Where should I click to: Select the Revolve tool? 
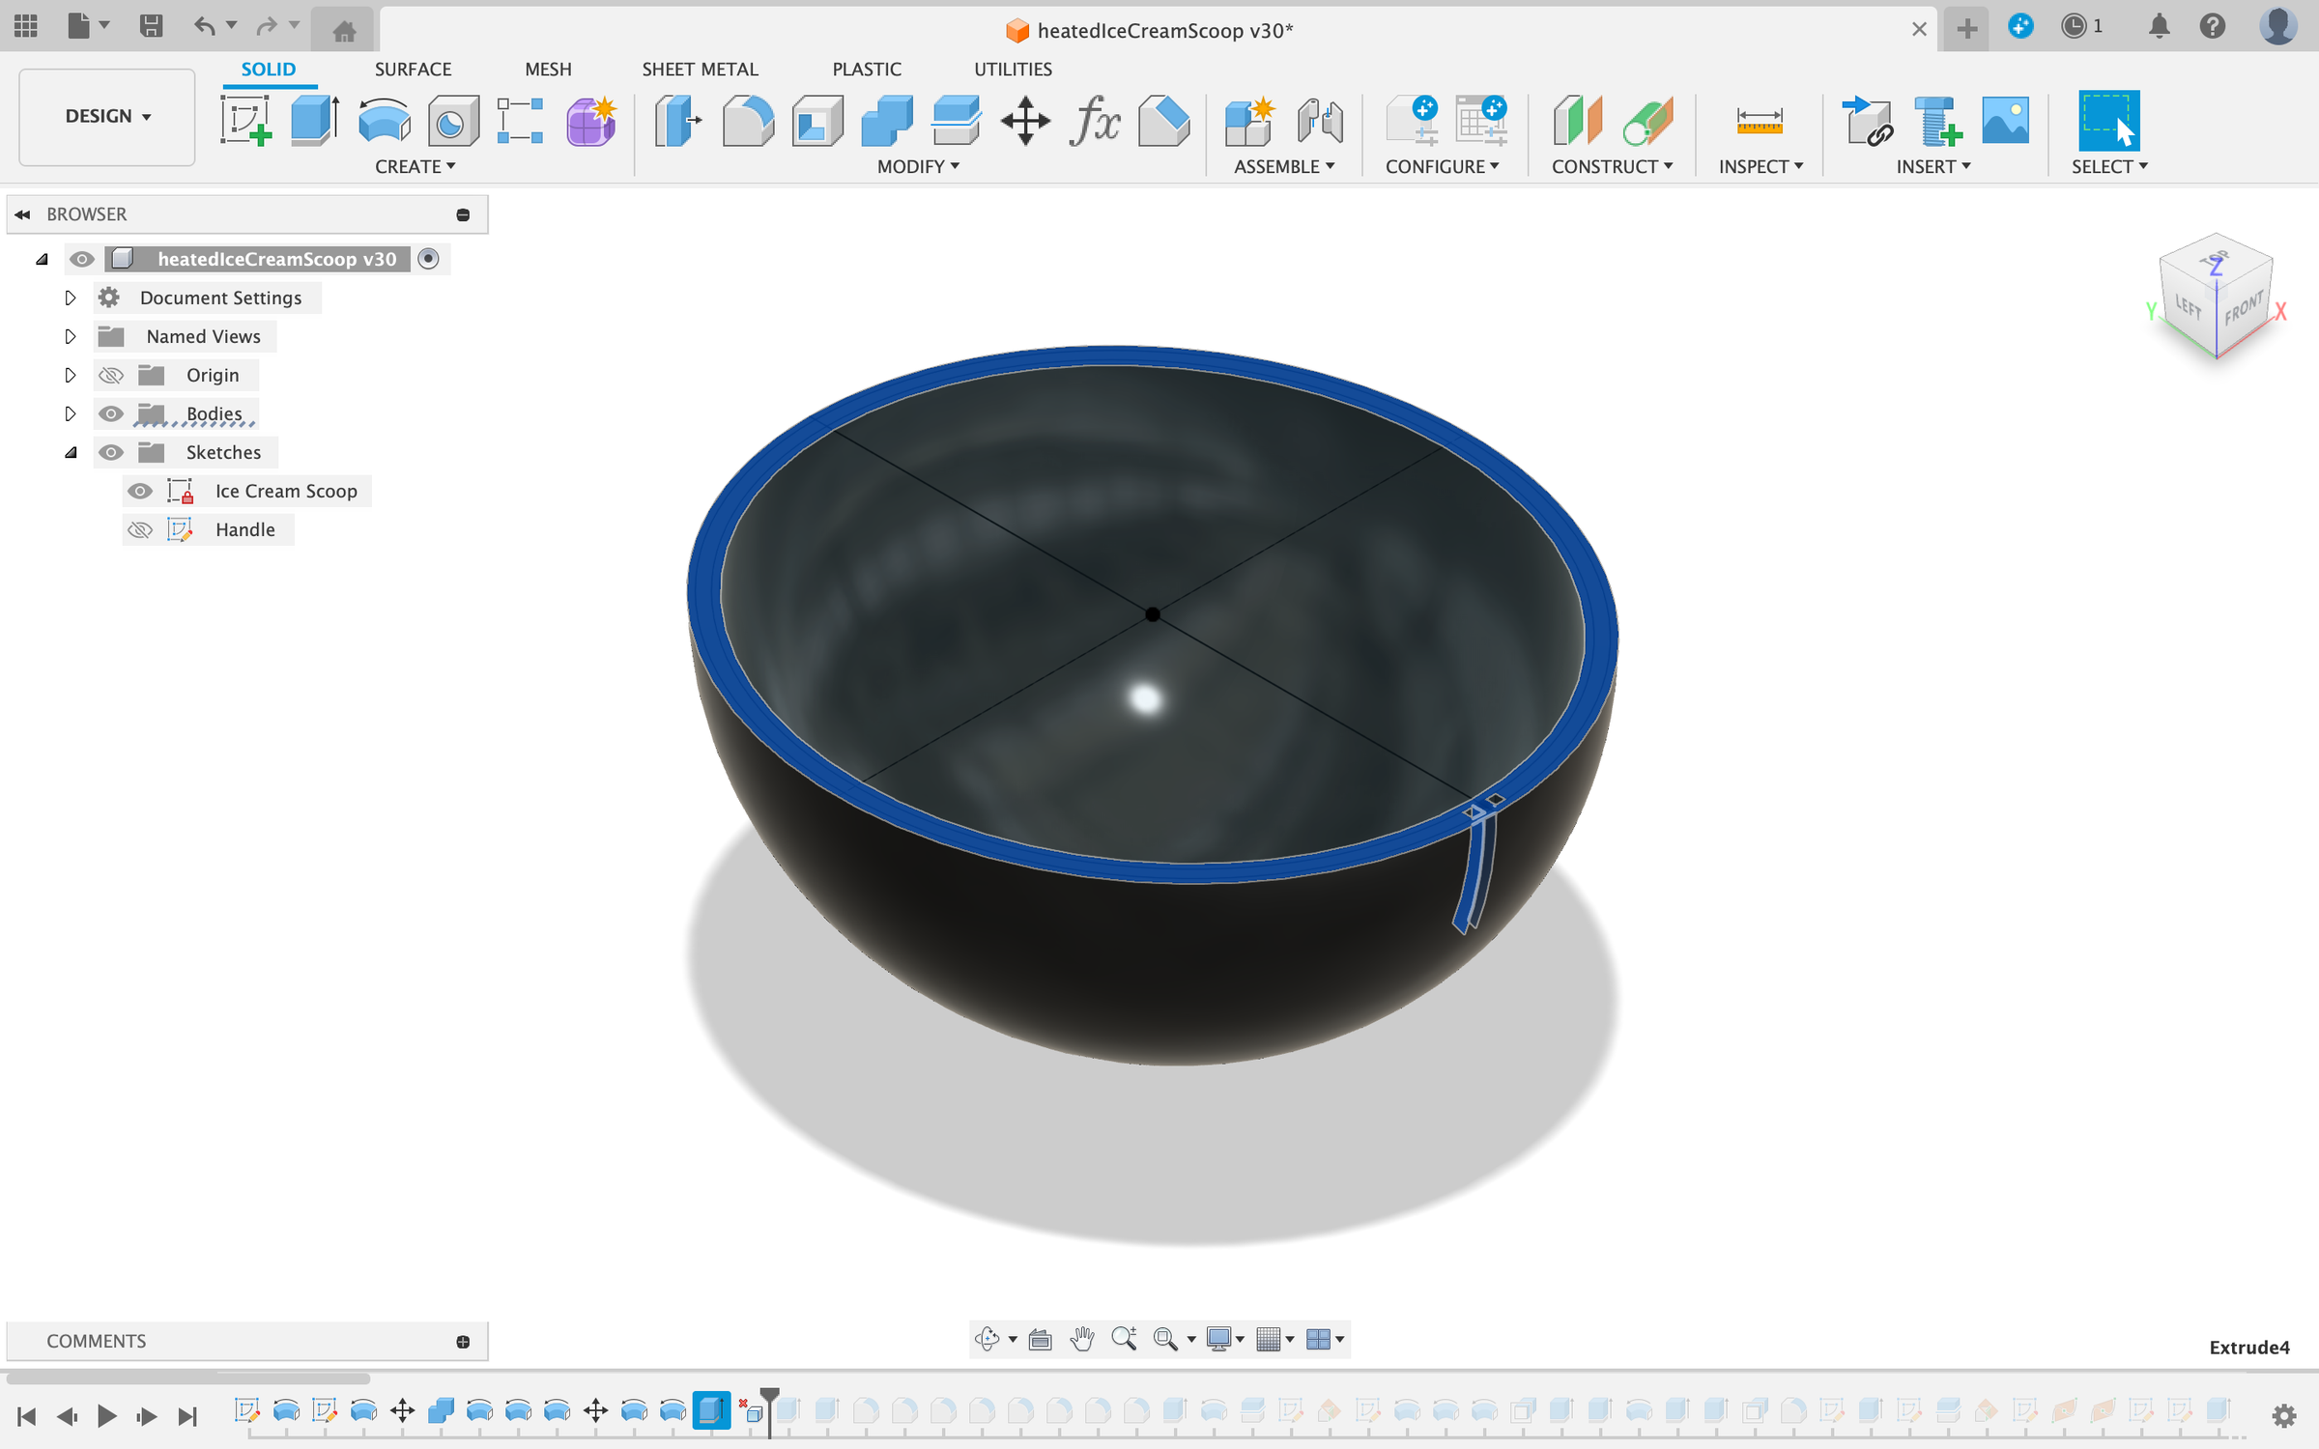click(x=384, y=121)
